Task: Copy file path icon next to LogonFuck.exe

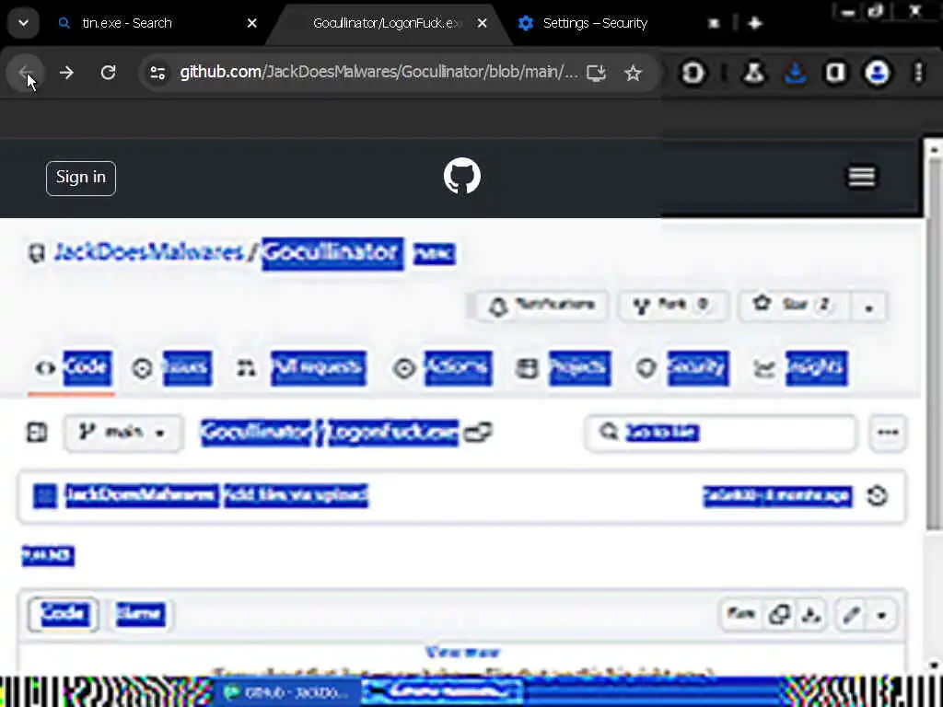Action: (x=478, y=433)
